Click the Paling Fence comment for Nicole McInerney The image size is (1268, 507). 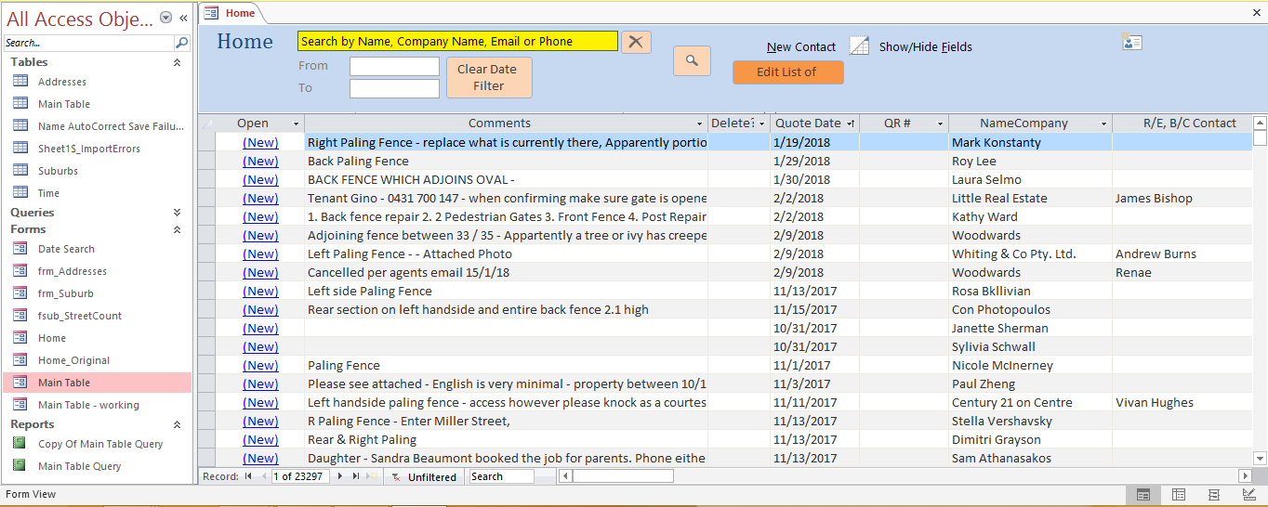pyautogui.click(x=506, y=365)
